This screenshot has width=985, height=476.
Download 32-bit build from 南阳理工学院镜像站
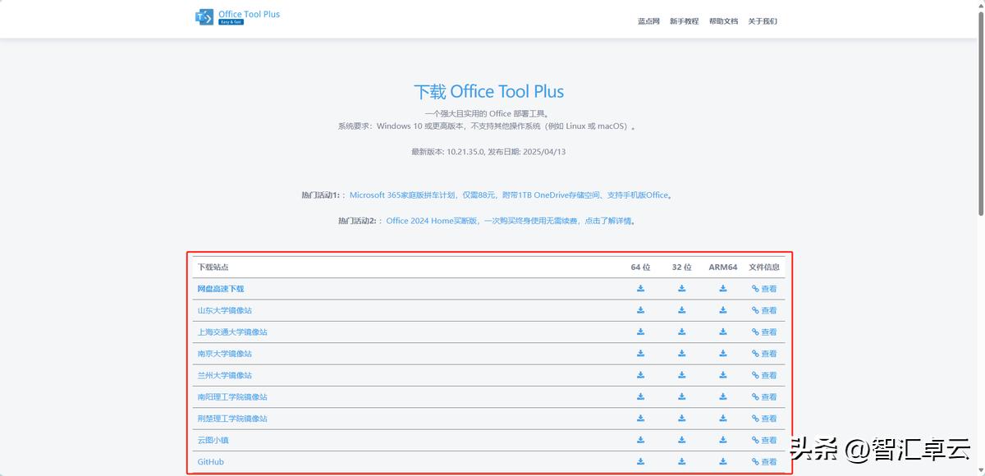[681, 396]
